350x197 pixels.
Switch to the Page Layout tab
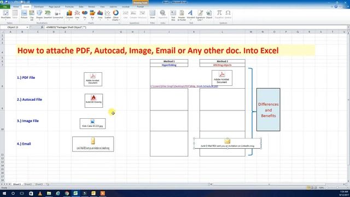54,7
